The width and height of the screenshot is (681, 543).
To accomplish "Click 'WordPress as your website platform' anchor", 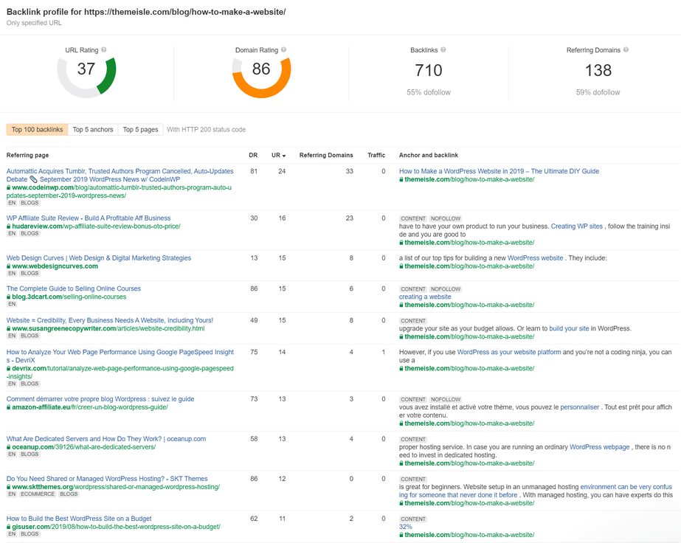I will [509, 352].
